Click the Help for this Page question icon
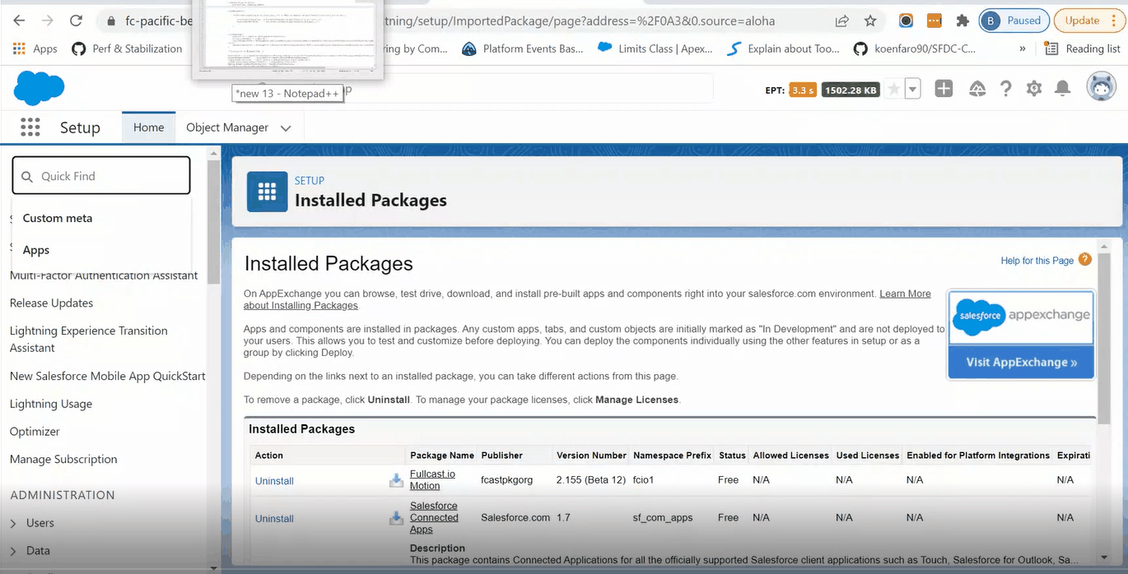This screenshot has height=574, width=1128. pos(1085,260)
